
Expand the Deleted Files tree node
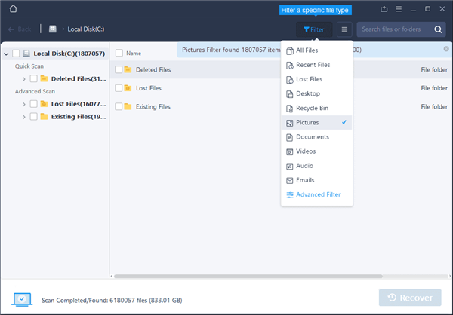(x=23, y=78)
